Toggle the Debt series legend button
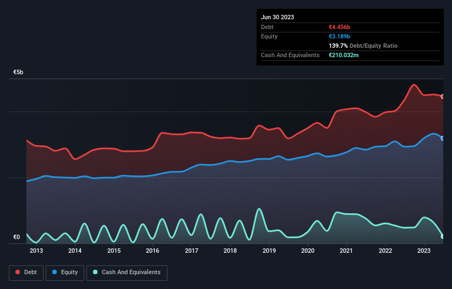 coord(26,273)
